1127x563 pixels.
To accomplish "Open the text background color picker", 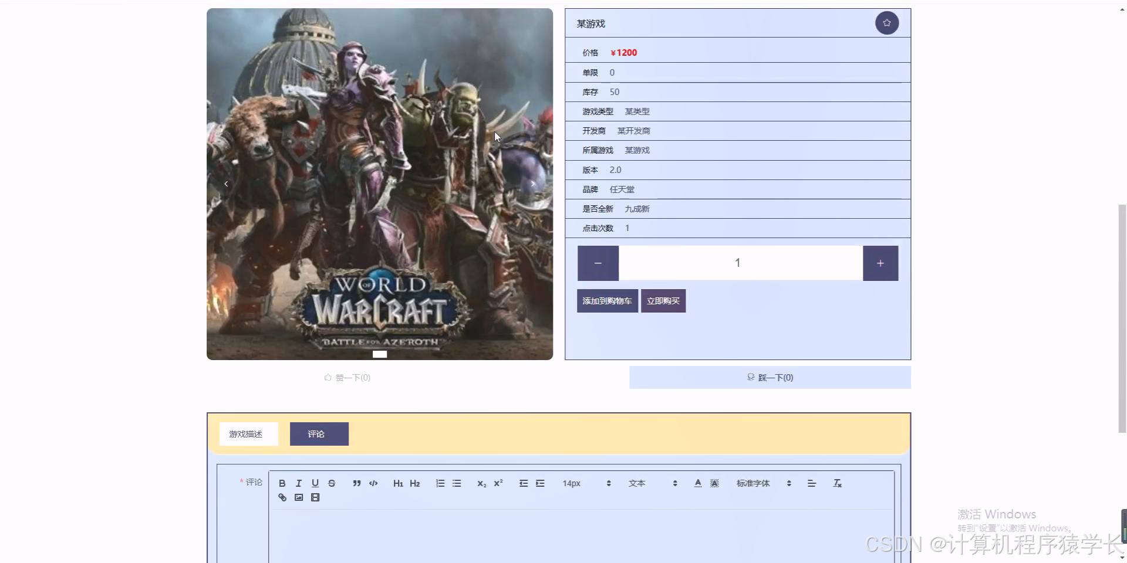I will pyautogui.click(x=714, y=483).
